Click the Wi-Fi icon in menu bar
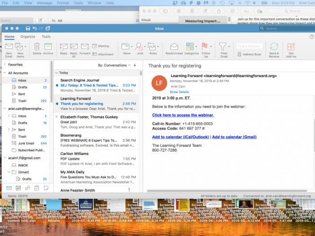This screenshot has width=315, height=236. click(247, 3)
